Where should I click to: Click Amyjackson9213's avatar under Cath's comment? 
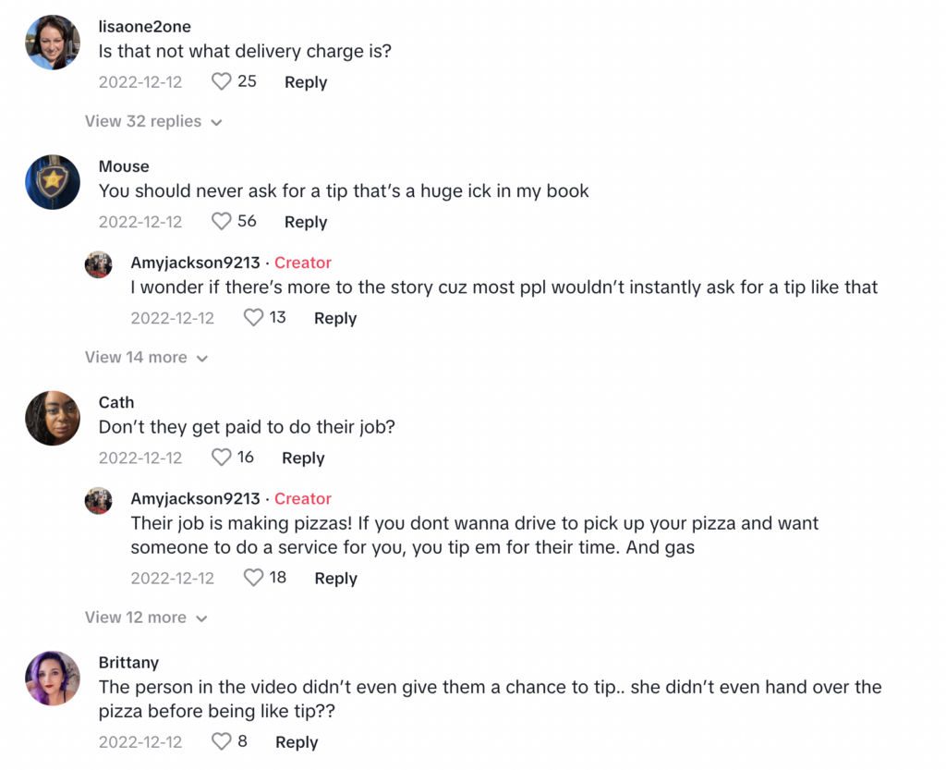[99, 501]
